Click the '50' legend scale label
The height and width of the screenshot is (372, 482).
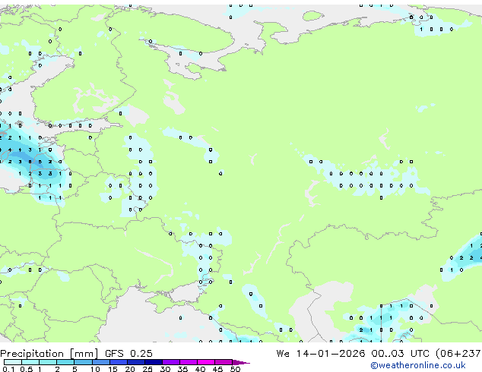click(235, 369)
